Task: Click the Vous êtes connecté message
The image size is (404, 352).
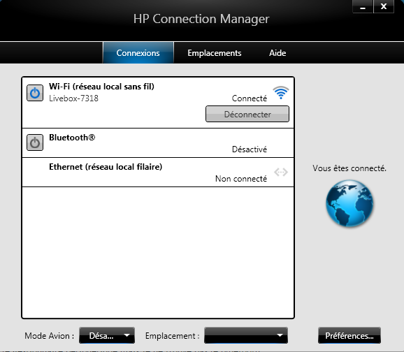Action: tap(349, 168)
